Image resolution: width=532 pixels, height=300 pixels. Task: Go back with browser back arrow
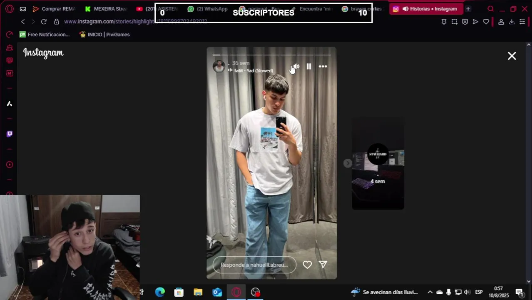(23, 22)
